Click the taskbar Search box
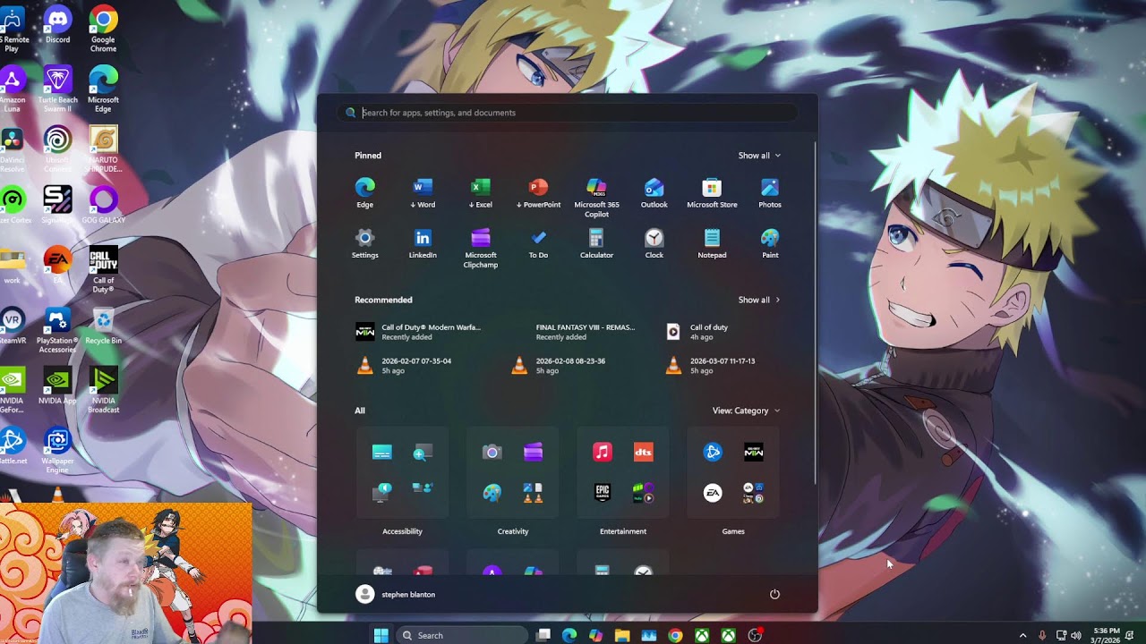The width and height of the screenshot is (1146, 644). [460, 635]
